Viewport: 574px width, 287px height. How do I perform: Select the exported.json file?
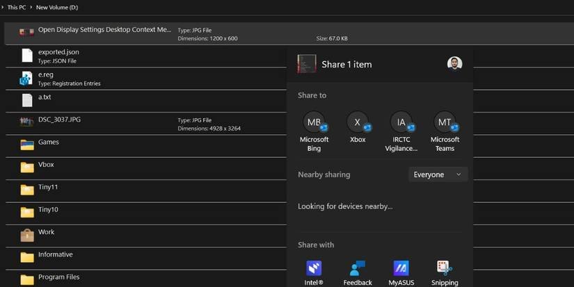[x=58, y=52]
